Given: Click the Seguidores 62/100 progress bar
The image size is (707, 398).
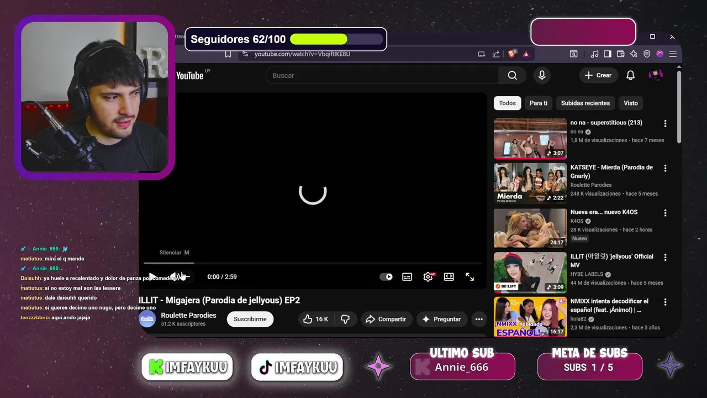Looking at the screenshot, I should (336, 39).
